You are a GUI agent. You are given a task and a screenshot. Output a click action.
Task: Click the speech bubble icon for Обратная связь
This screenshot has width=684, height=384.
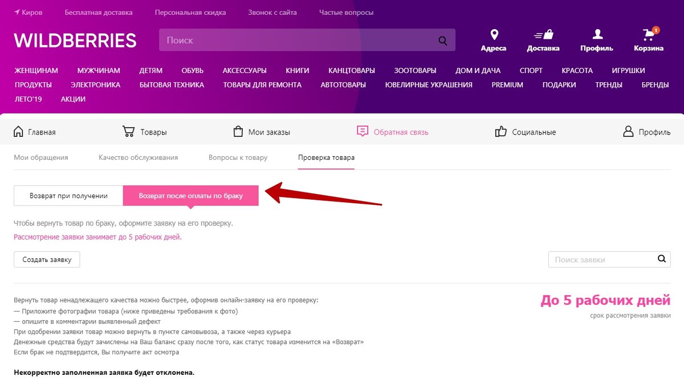pyautogui.click(x=363, y=132)
